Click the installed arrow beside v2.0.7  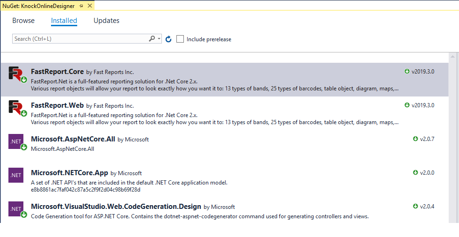point(415,139)
